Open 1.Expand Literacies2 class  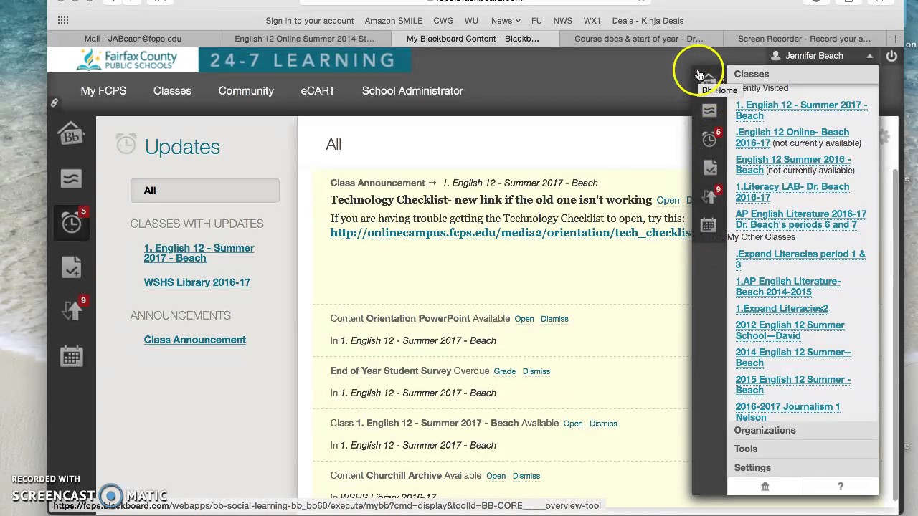[782, 308]
